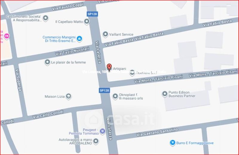Select the Via Gaetano Sansolino street label
This screenshot has width=239, height=155.
point(157,132)
